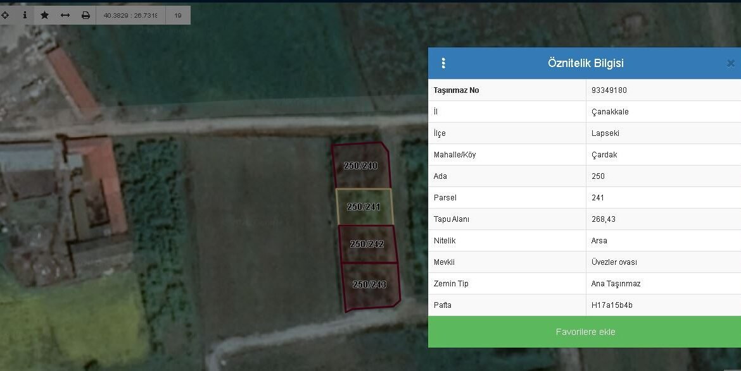The width and height of the screenshot is (741, 371).
Task: Select highlighted parcel 250/241 on map
Action: pyautogui.click(x=364, y=207)
